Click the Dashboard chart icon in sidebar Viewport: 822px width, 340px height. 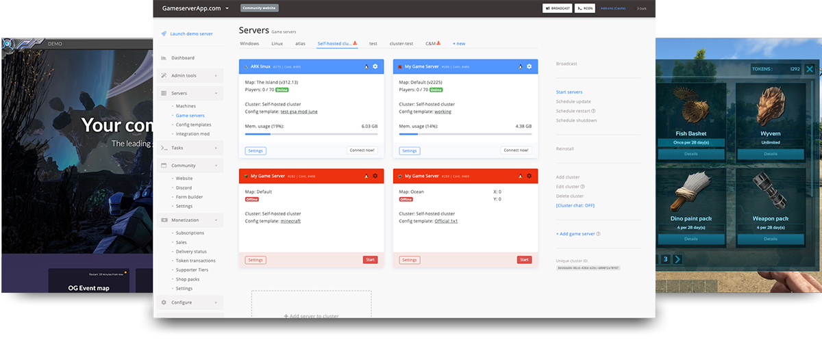click(x=164, y=58)
